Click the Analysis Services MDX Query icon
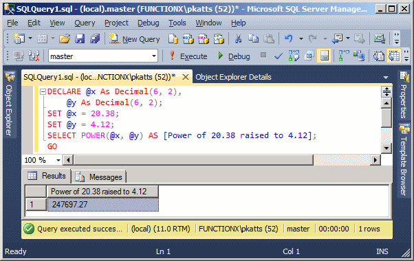414x261 pixels. click(x=188, y=39)
